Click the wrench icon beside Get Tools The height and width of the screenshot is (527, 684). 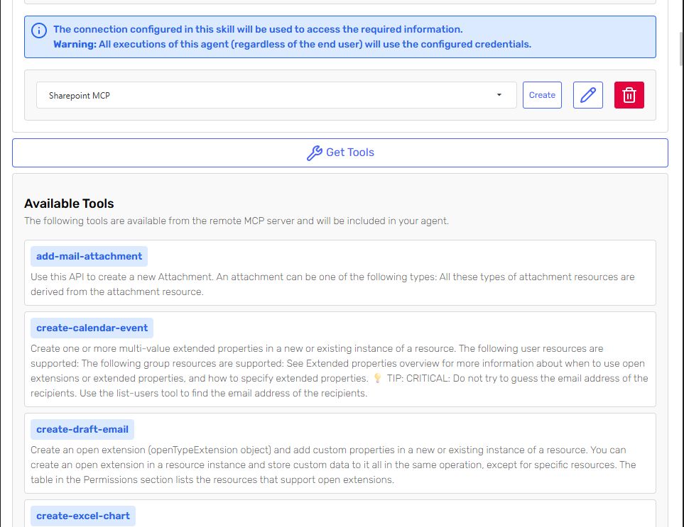coord(314,152)
